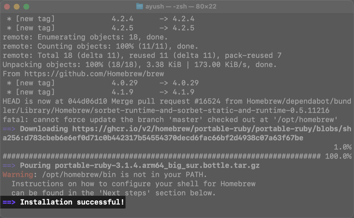Click the portable-ruby-3.1.4 bottle filename
Screen dimensions: 354x218
click(x=157, y=165)
